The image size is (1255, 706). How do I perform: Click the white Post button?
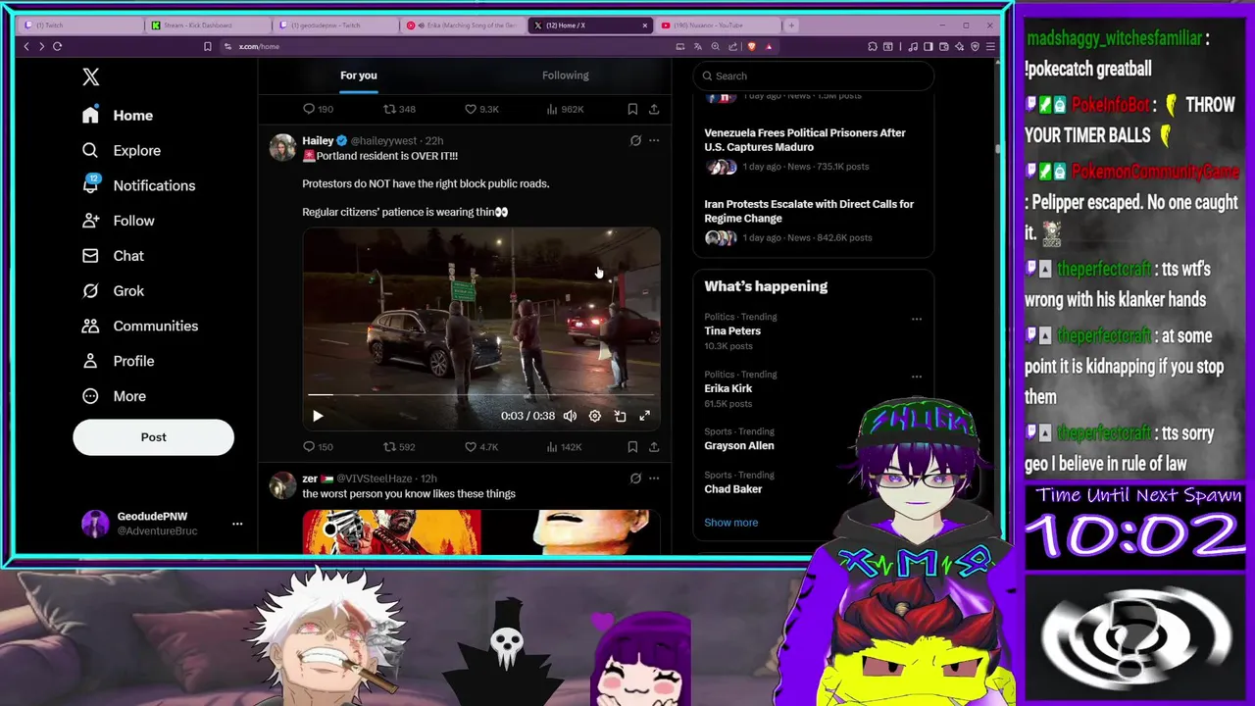153,437
